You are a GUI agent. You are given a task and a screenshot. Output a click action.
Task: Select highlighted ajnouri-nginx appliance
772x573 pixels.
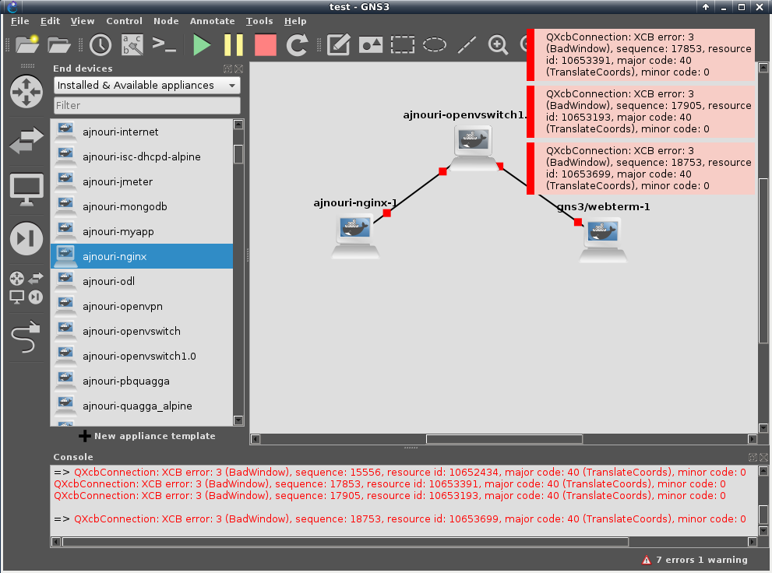tap(142, 256)
